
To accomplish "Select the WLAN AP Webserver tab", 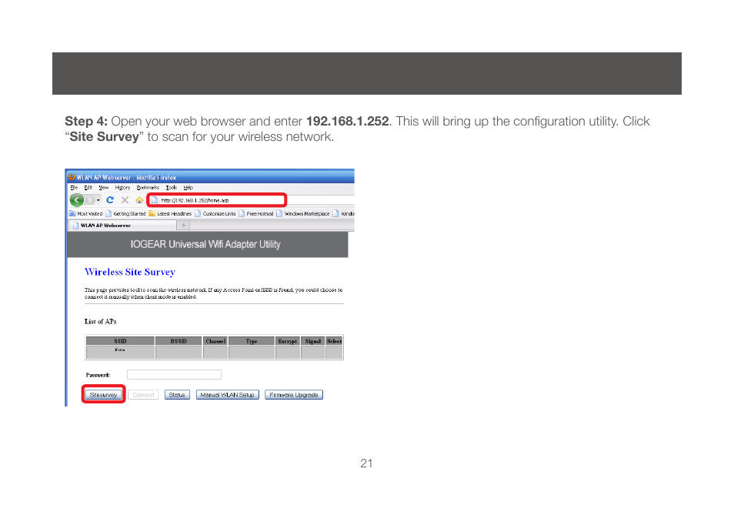I will (x=122, y=226).
